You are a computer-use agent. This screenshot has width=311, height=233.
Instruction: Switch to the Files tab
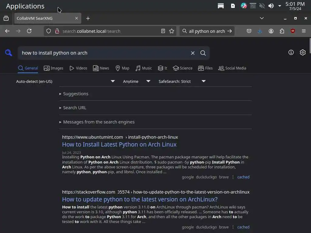(x=205, y=68)
